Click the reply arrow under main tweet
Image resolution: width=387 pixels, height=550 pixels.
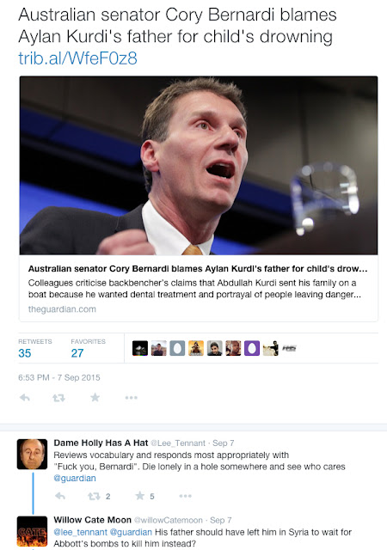[25, 398]
